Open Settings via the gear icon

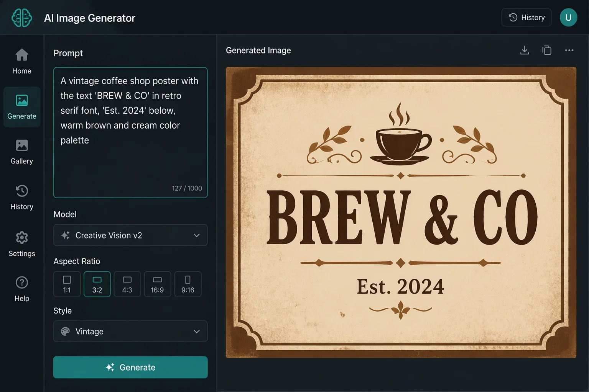point(22,243)
